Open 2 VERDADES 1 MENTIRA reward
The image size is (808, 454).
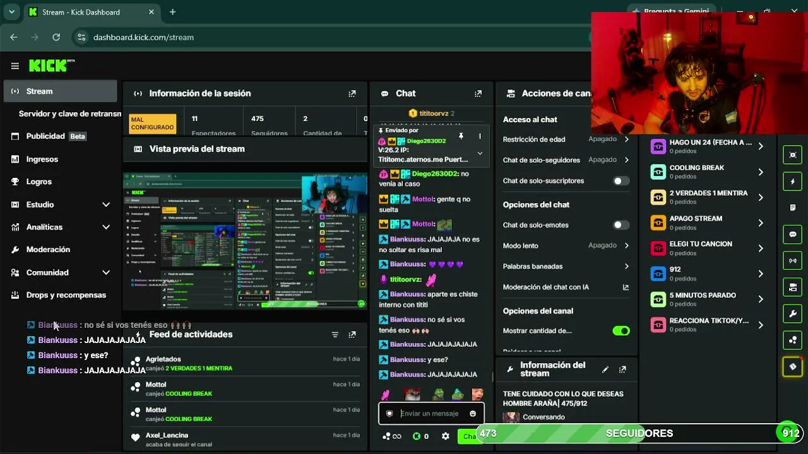point(708,197)
